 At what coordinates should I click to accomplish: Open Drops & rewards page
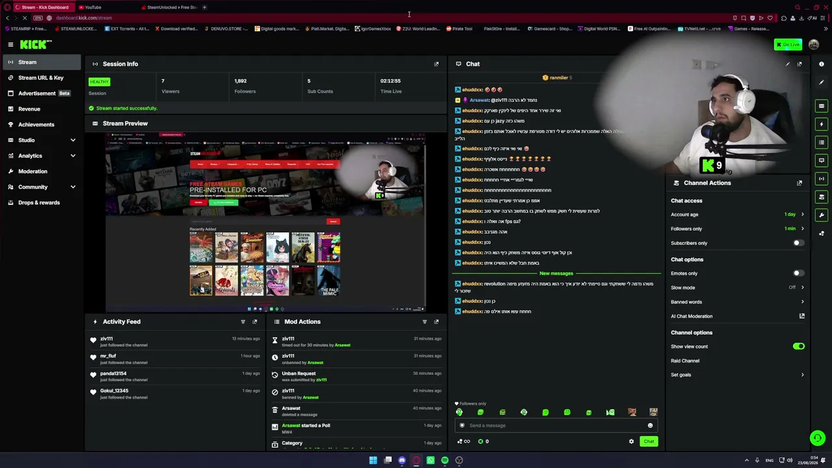pos(42,202)
